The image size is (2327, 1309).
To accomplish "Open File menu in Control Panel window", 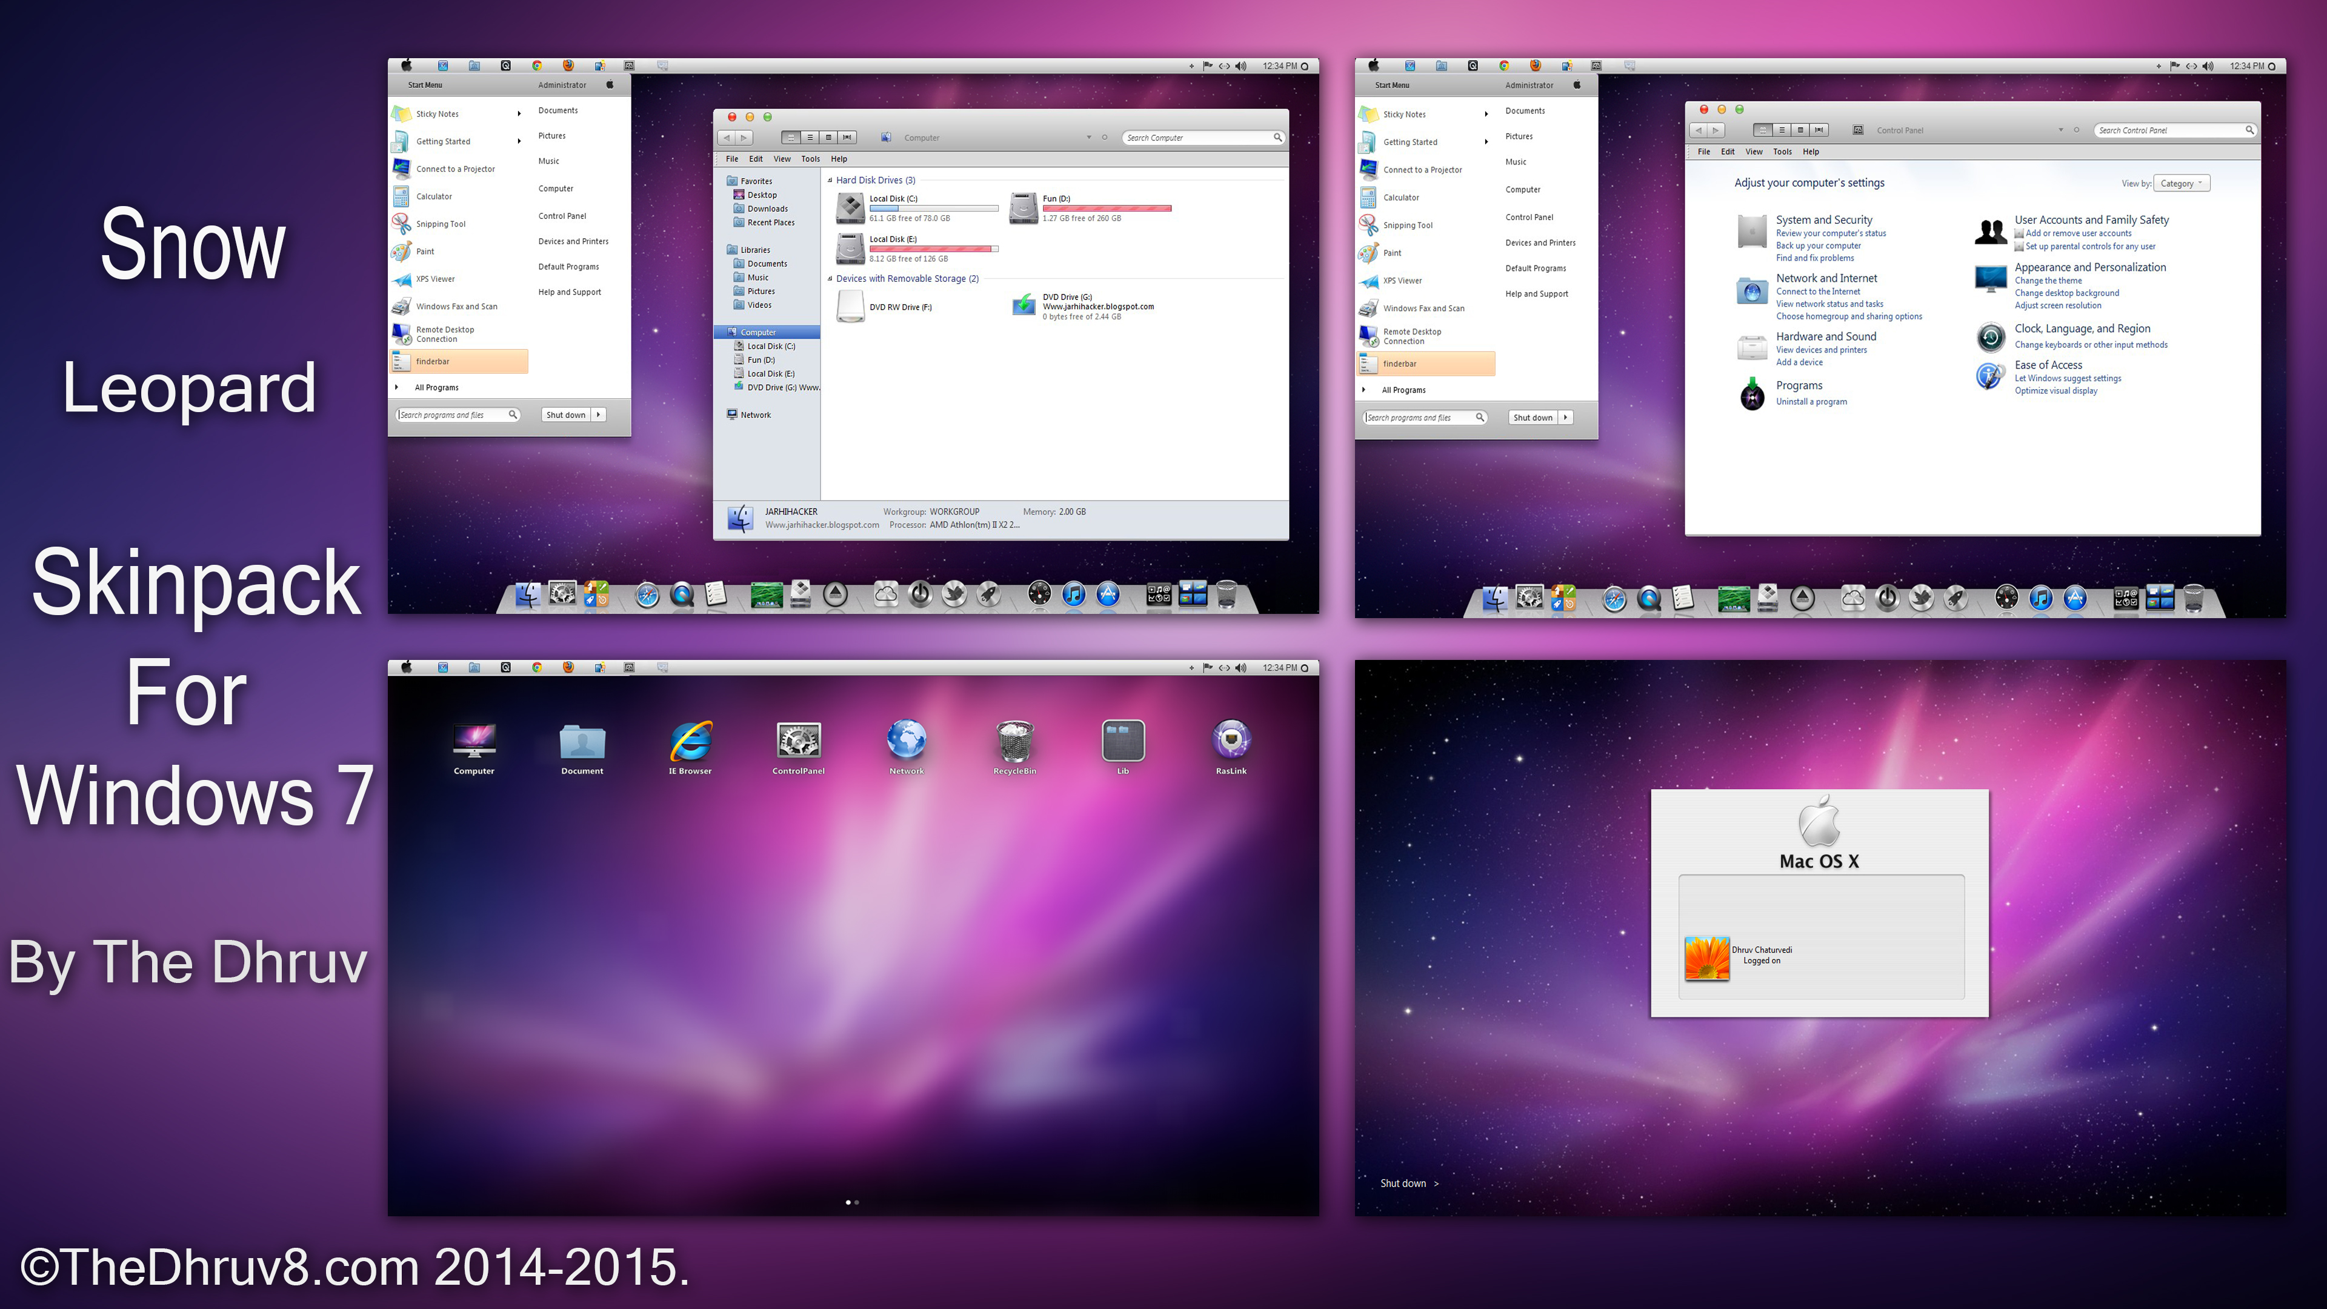I will (1703, 152).
